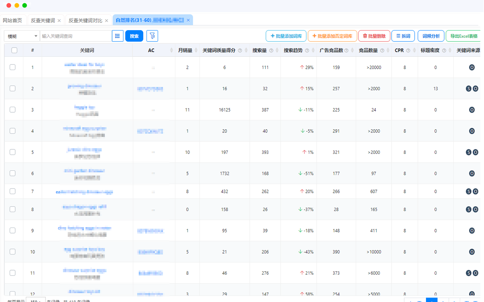Click the help icon next to 关键词质量得分
The width and height of the screenshot is (484, 302).
[x=240, y=51]
